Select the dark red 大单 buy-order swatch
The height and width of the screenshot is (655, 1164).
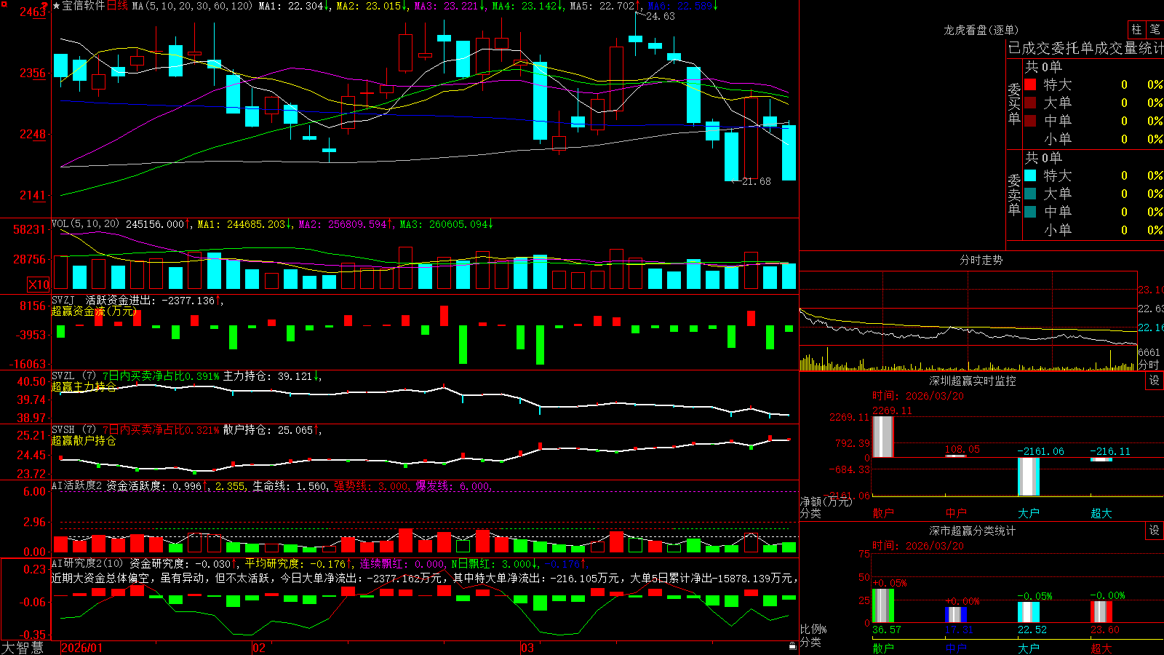tap(1030, 103)
